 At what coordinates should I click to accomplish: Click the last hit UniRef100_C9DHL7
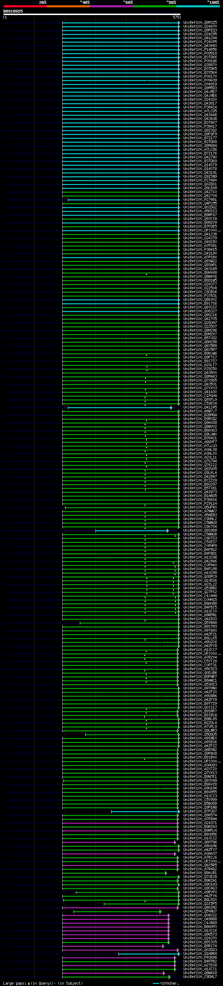click(200, 977)
